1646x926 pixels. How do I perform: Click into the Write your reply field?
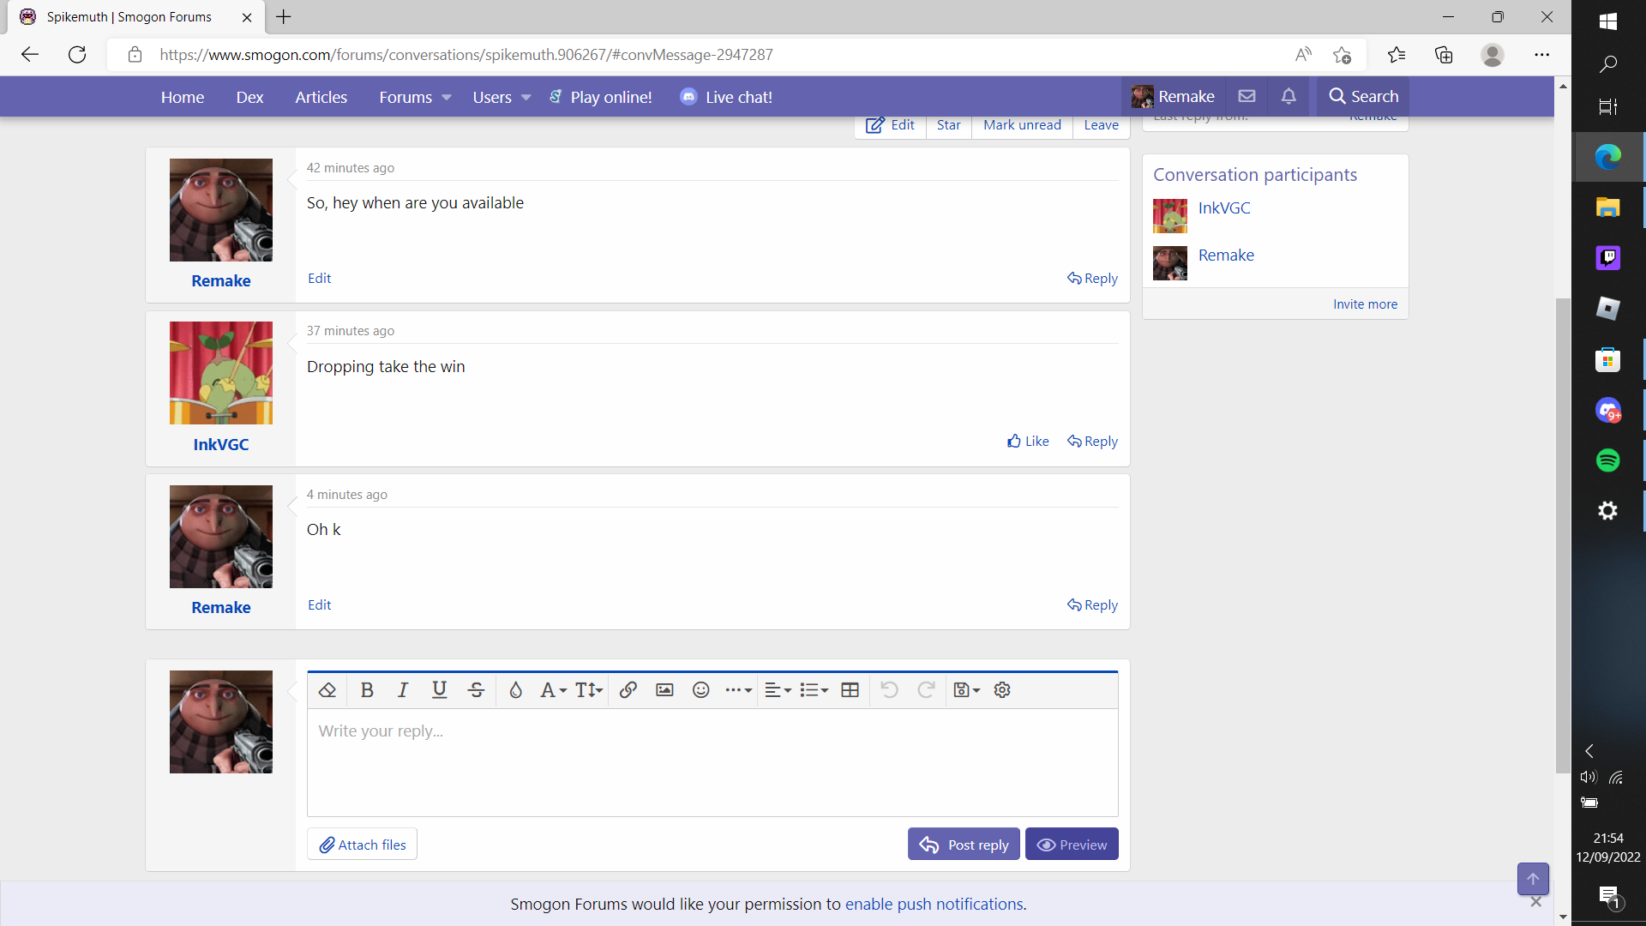712,762
